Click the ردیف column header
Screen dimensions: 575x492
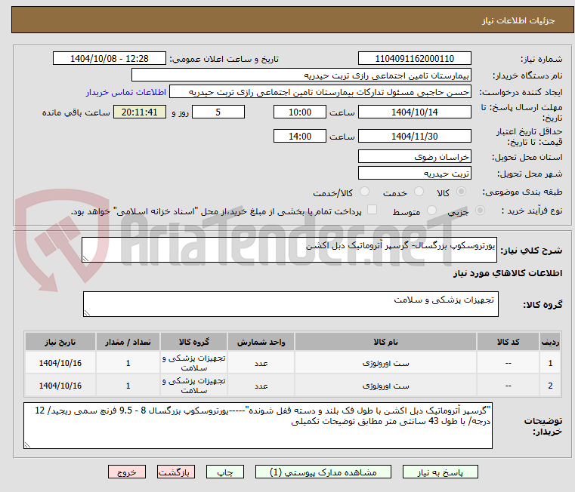coord(550,342)
